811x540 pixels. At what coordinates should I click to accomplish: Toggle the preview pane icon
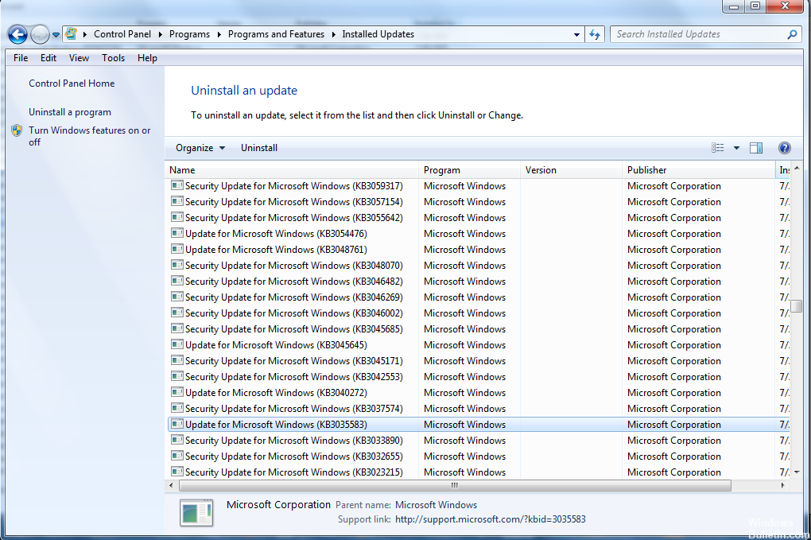tap(756, 148)
